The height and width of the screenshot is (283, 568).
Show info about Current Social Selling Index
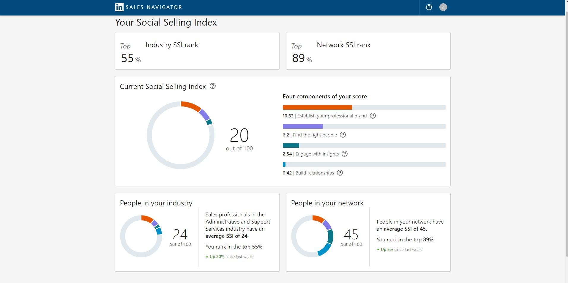pos(213,86)
